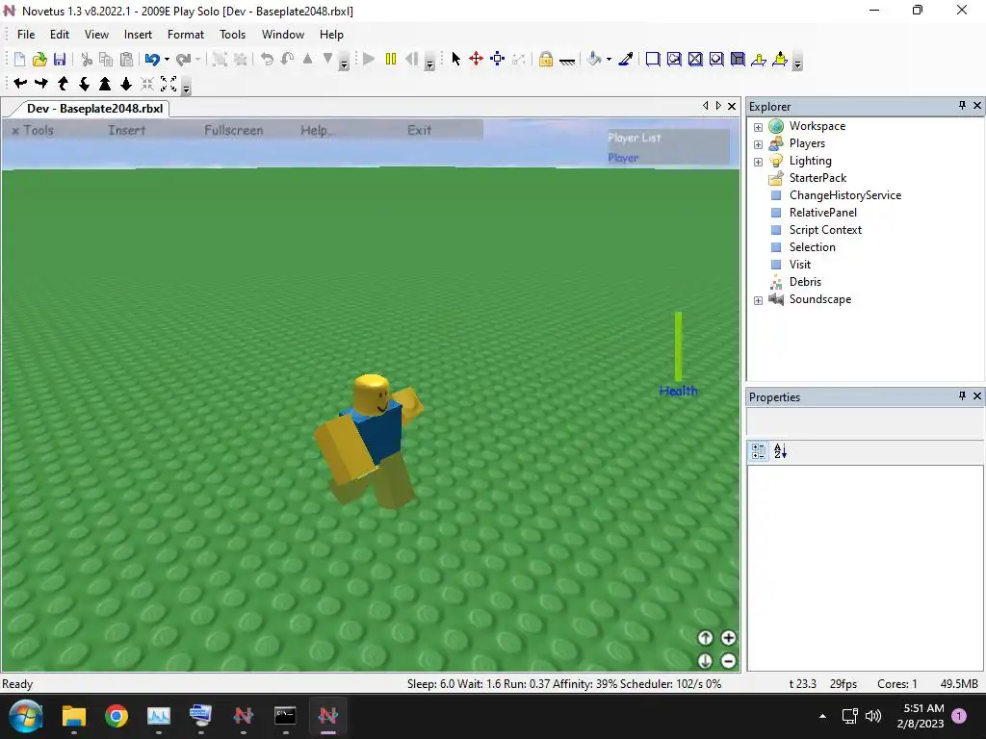This screenshot has height=739, width=986.
Task: Click in-game Help... button
Action: (318, 130)
